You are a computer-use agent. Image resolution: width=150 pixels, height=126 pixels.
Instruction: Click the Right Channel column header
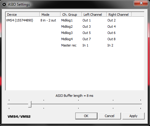click(119, 15)
